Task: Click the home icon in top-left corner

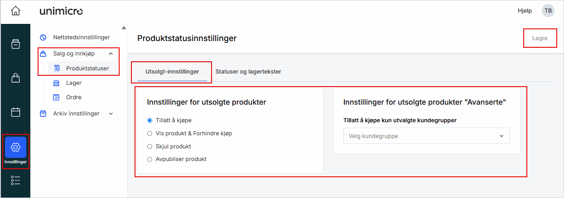Action: (x=16, y=11)
